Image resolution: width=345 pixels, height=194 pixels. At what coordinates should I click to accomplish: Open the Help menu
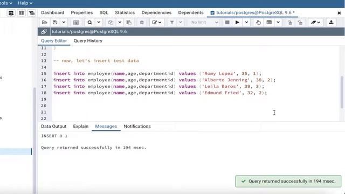[x=25, y=3]
